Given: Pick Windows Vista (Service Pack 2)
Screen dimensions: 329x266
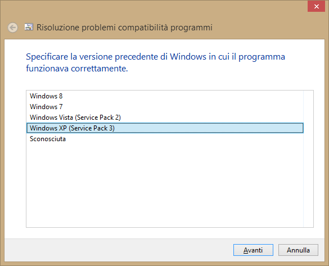Looking at the screenshot, I should 165,118.
